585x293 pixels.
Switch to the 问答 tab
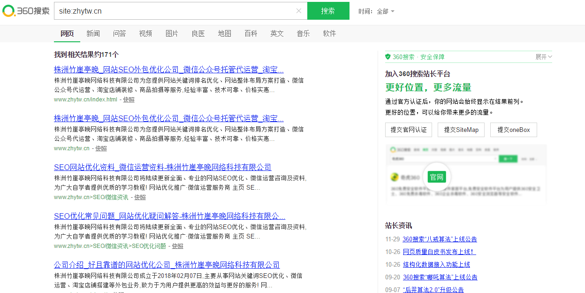120,33
